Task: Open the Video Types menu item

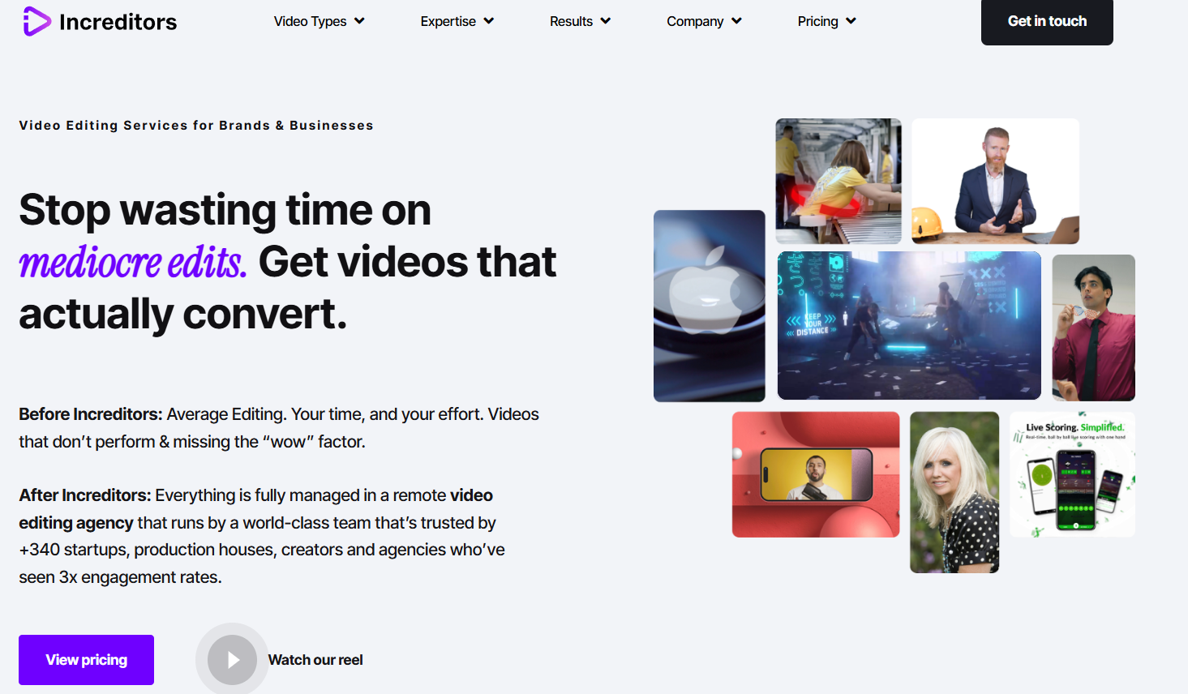Action: tap(310, 21)
